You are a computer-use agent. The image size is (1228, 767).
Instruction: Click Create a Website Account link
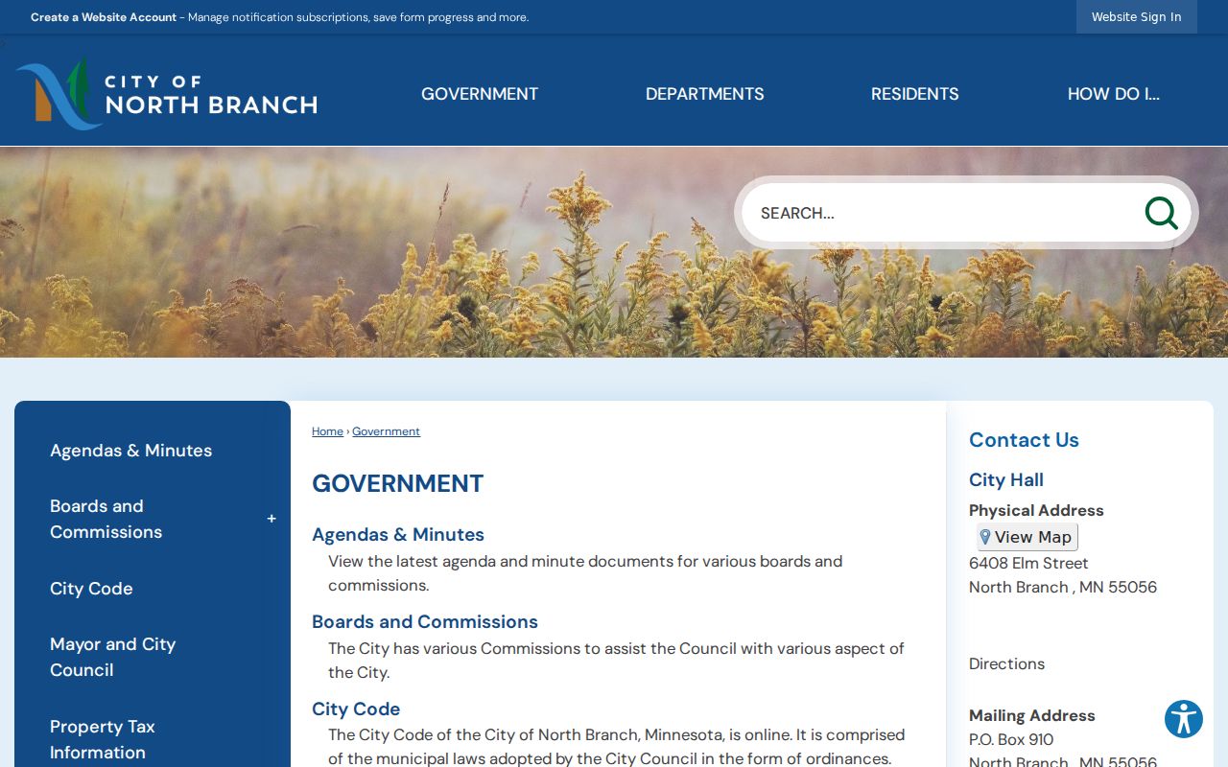(104, 17)
